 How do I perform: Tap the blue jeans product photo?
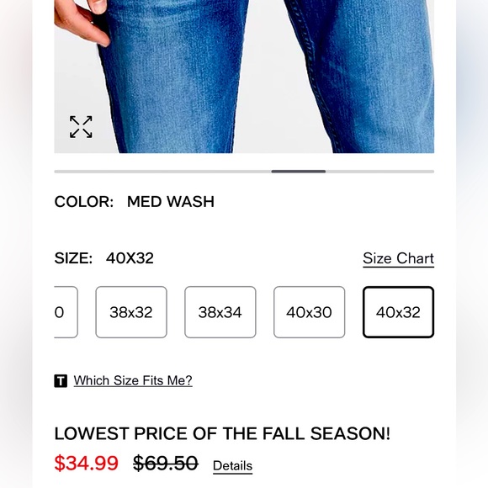click(x=244, y=77)
